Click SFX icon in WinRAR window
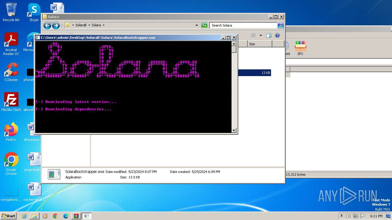The height and width of the screenshot is (220, 392). 300,48
